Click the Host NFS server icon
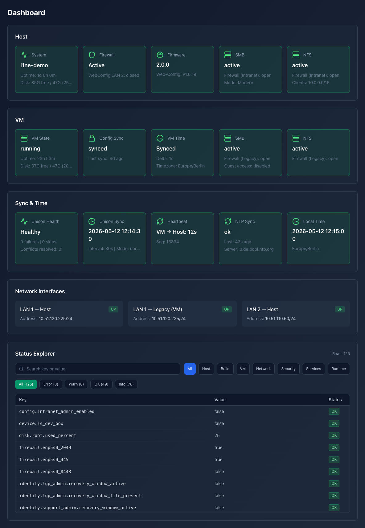 [x=296, y=55]
